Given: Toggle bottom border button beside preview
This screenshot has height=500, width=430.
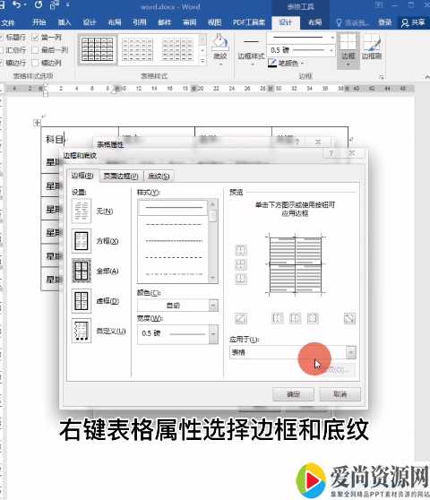Looking at the screenshot, I should click(x=241, y=279).
